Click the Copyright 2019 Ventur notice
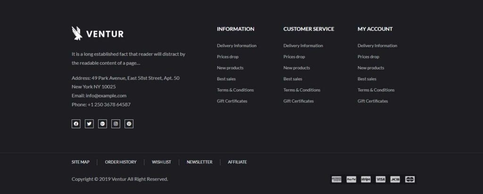483x194 pixels. (x=120, y=179)
